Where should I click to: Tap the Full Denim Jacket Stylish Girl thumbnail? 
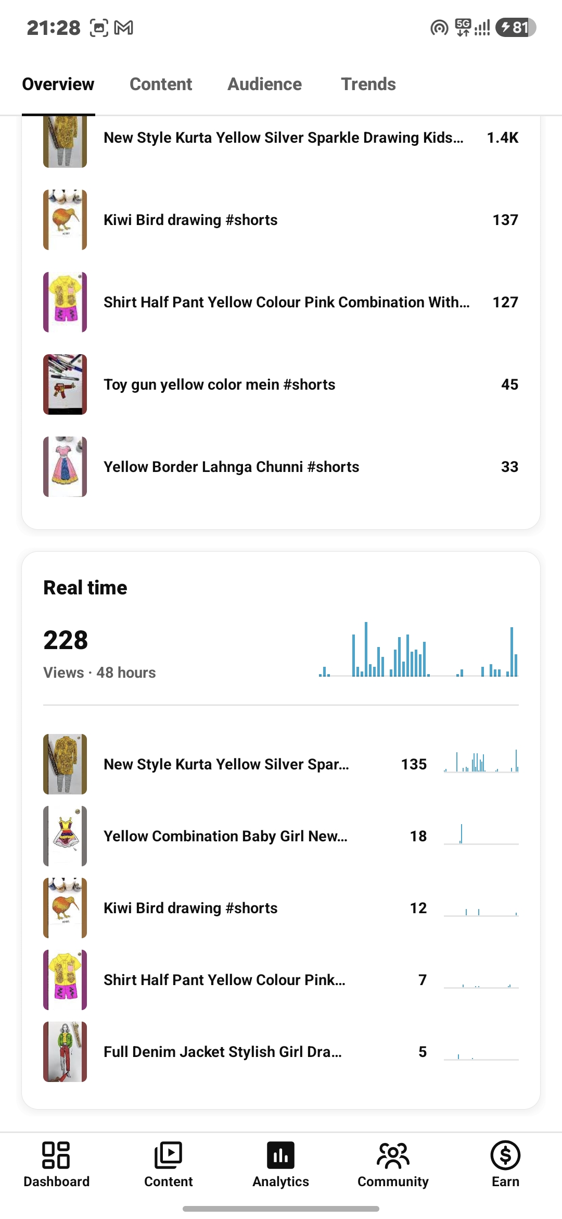click(65, 1052)
